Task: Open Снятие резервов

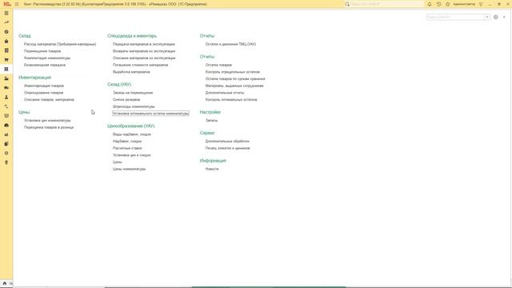Action: [x=126, y=99]
